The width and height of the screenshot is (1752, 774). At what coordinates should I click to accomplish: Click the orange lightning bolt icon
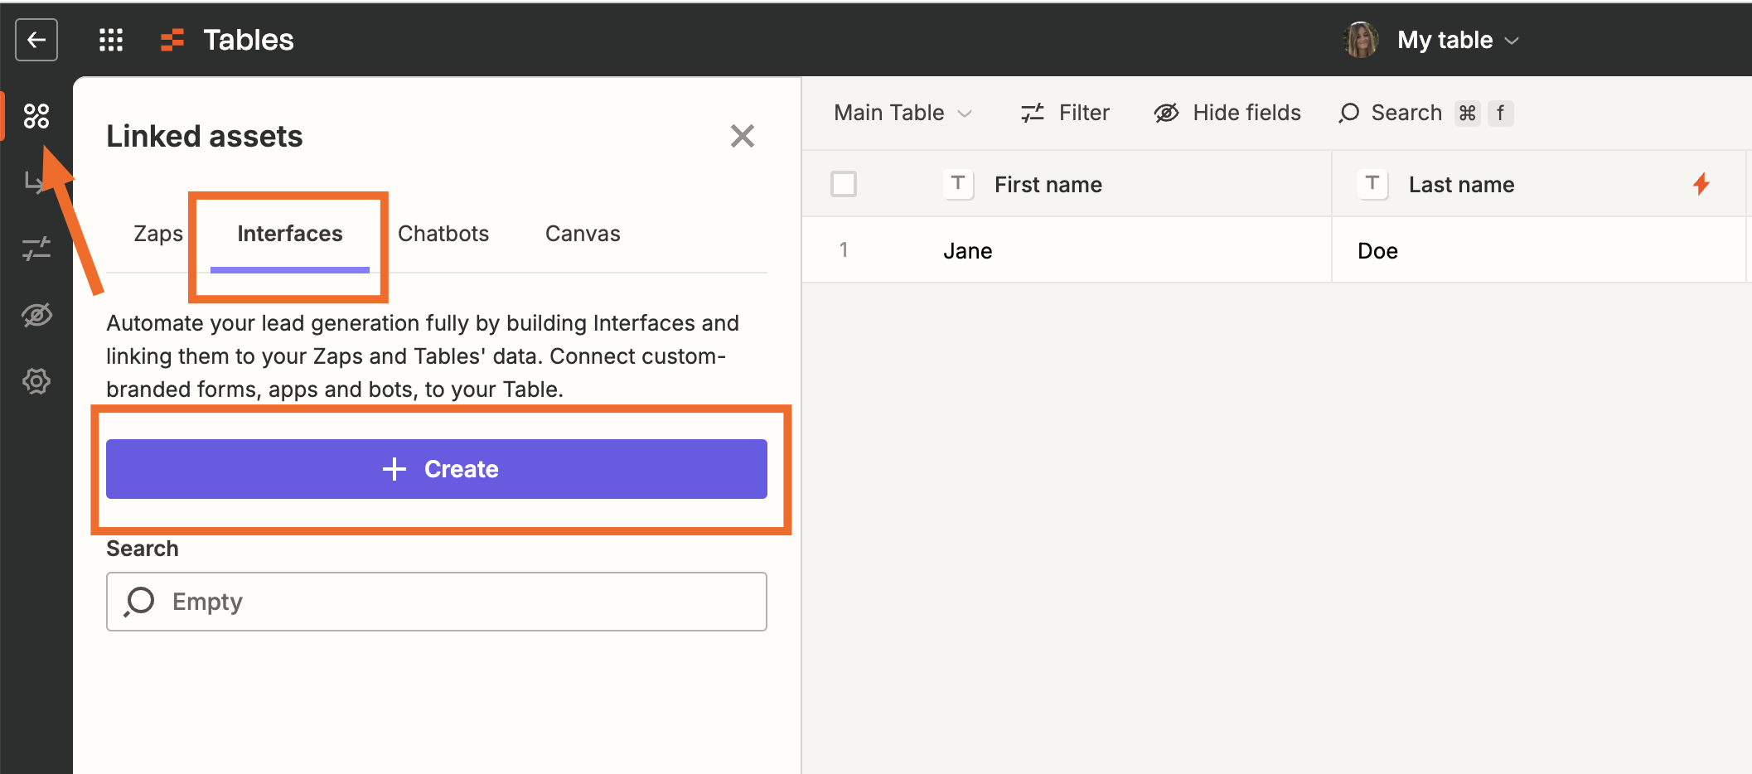coord(1701,184)
